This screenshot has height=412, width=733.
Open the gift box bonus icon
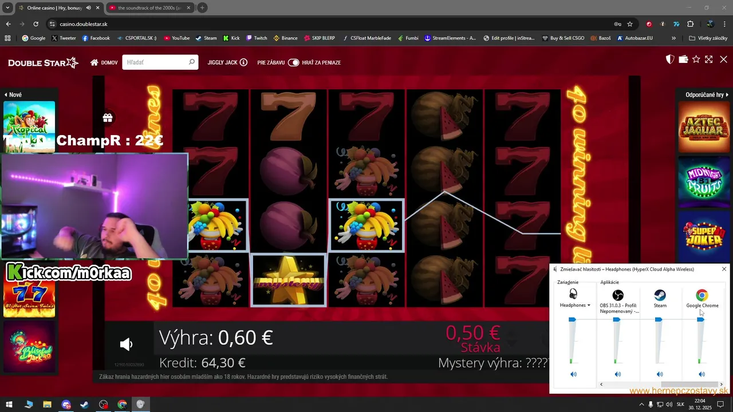click(107, 118)
